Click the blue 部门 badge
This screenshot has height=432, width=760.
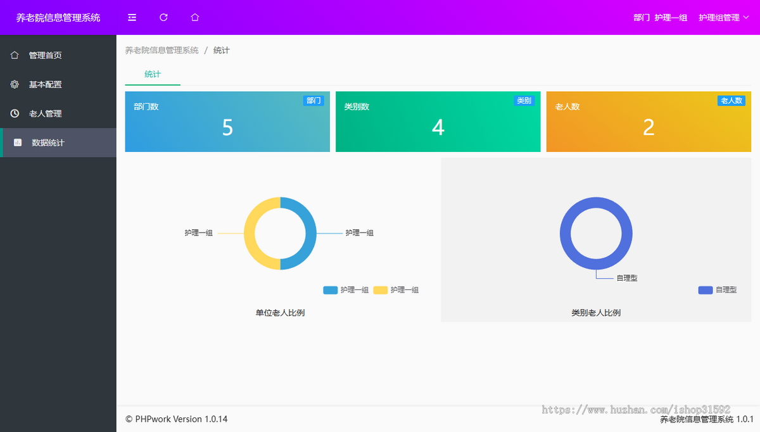click(313, 100)
